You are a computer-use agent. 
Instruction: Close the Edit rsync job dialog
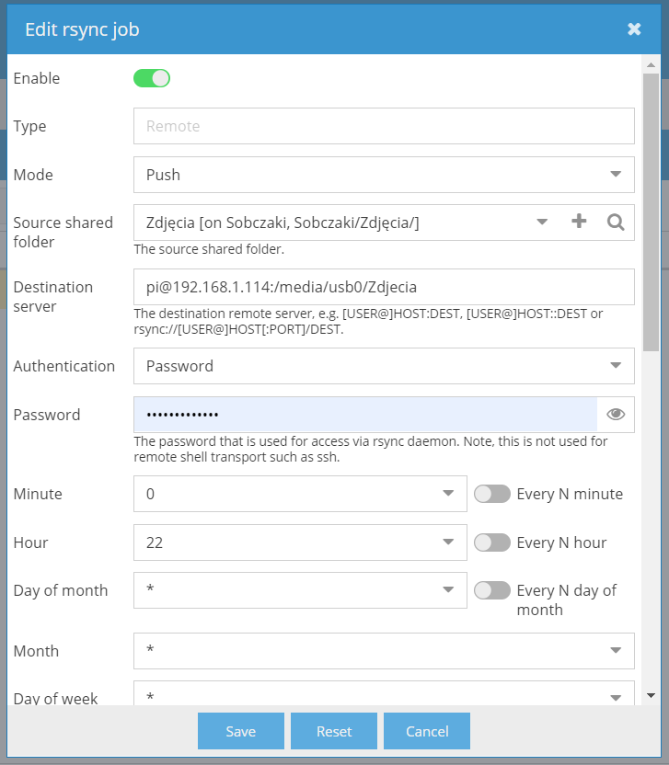point(634,29)
